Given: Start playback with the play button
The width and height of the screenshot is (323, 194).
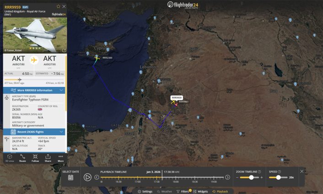Looking at the screenshot, I should 87,177.
